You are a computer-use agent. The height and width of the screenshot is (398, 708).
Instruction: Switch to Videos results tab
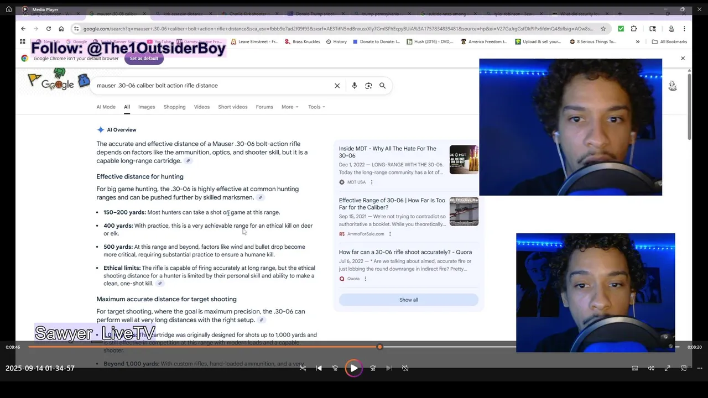pos(202,107)
